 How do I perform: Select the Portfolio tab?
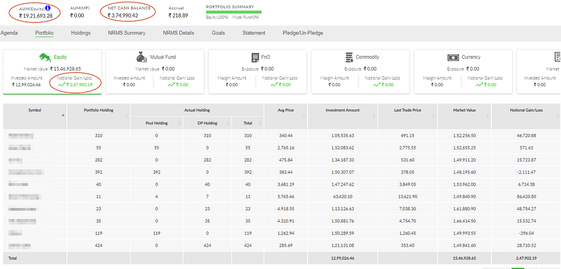click(x=44, y=33)
